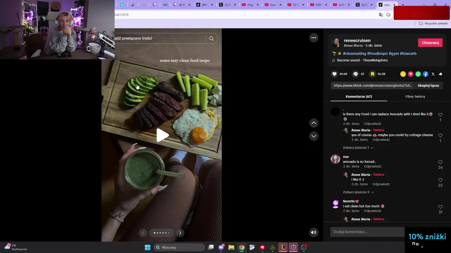Open Task View on the taskbar
Image resolution: width=451 pixels, height=253 pixels.
[211, 247]
